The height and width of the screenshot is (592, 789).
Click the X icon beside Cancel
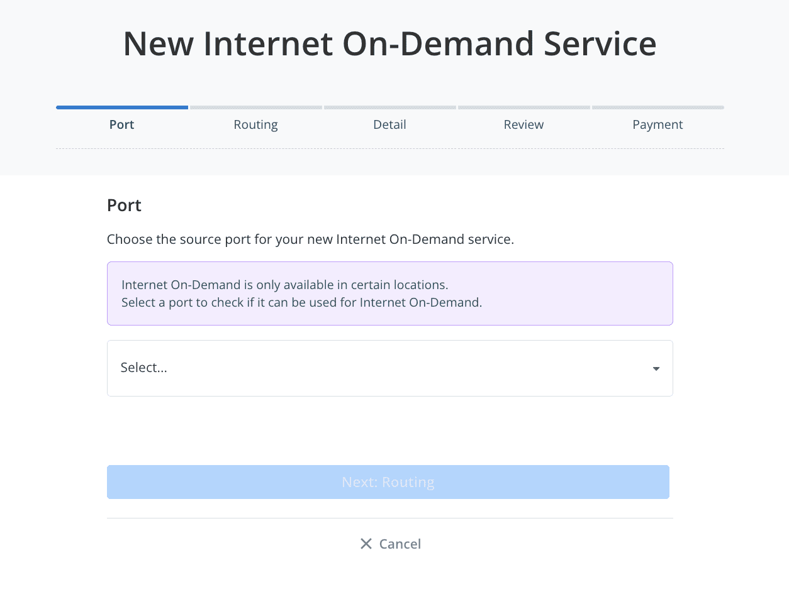point(366,544)
